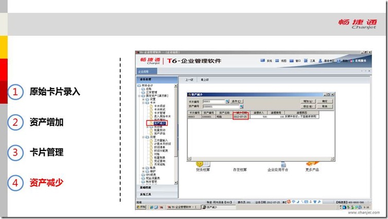Open the 基础档案 panel section
The height and width of the screenshot is (219, 388).
coord(157,188)
